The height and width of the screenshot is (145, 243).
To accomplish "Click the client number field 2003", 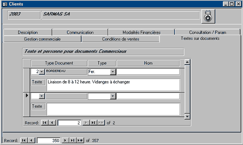I will pyautogui.click(x=24, y=15).
